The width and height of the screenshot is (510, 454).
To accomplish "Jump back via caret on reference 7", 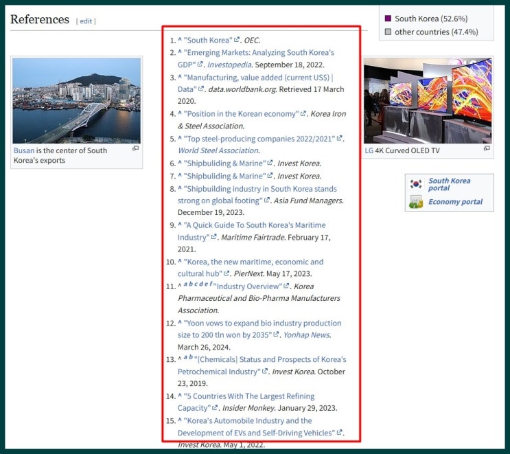I will 180,175.
